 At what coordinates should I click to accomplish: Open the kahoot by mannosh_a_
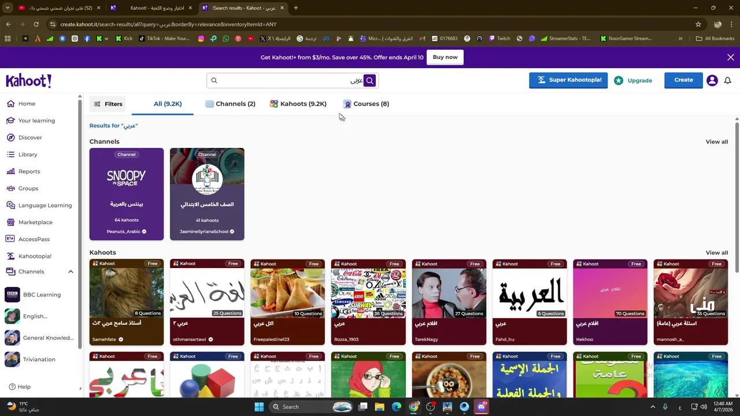point(691,302)
